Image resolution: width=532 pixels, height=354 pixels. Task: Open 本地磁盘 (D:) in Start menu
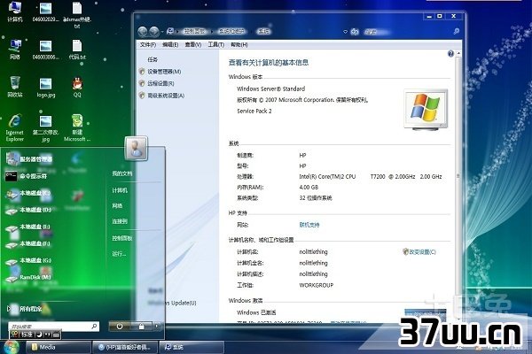pos(28,210)
